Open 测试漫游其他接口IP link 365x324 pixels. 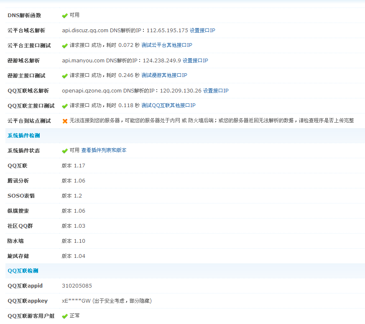click(164, 75)
